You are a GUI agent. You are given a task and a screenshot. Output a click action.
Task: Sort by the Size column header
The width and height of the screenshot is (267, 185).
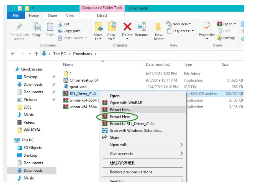point(225,65)
